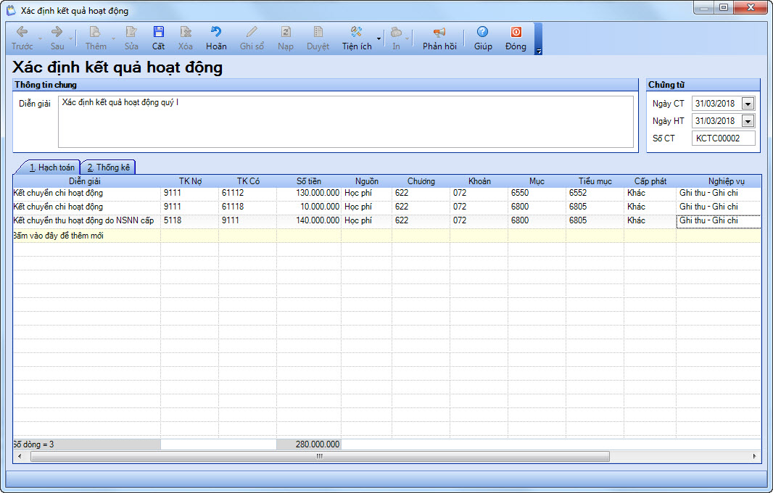773x493 pixels.
Task: Click the TK Nợ column header
Action: [x=190, y=181]
